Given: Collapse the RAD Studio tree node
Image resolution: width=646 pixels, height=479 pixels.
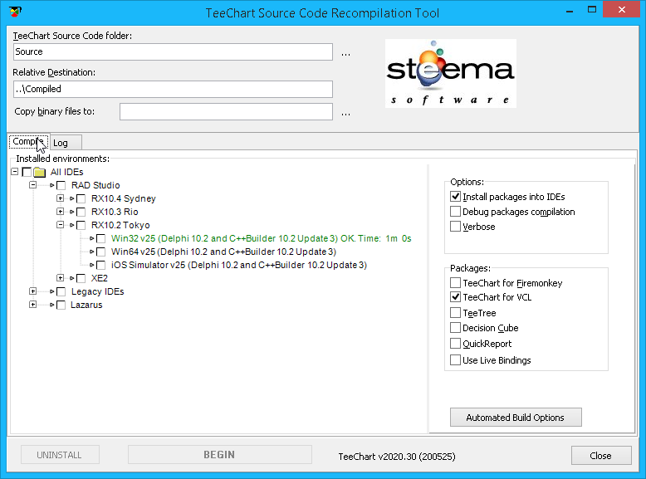Looking at the screenshot, I should [32, 185].
